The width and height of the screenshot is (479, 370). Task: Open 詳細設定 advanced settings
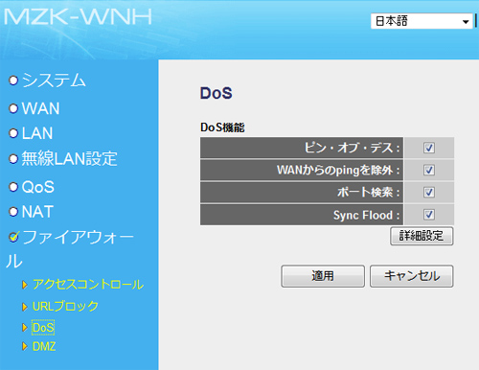point(422,236)
